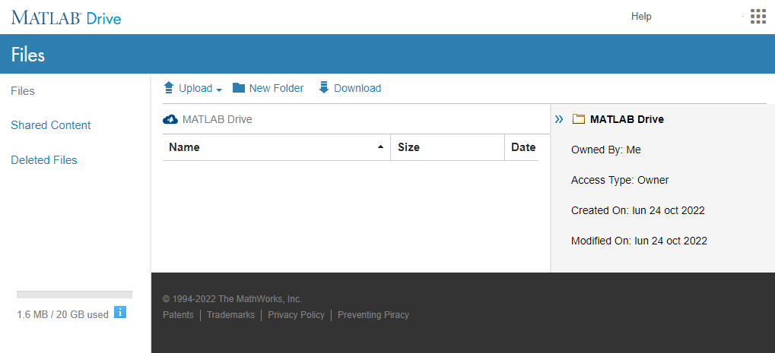Viewport: 775px width, 353px height.
Task: Click the Download arrow icon
Action: [x=324, y=88]
